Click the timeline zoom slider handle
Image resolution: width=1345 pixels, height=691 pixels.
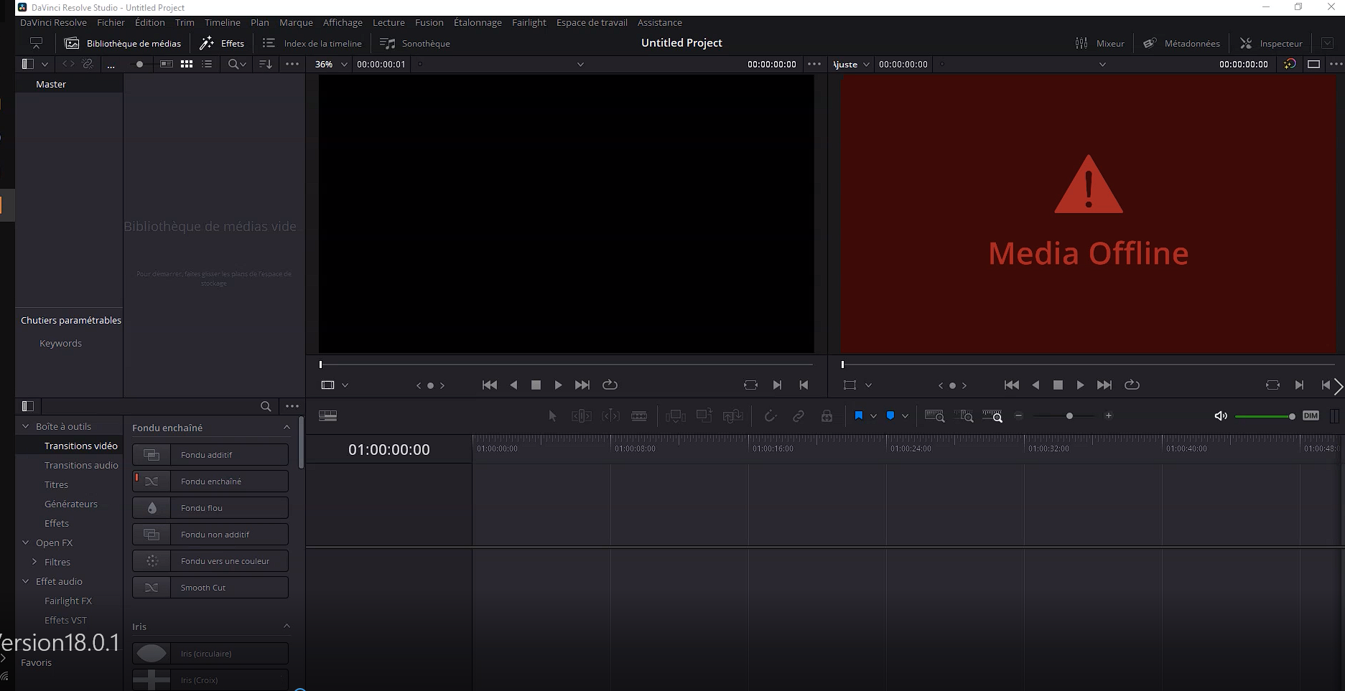click(x=1069, y=416)
